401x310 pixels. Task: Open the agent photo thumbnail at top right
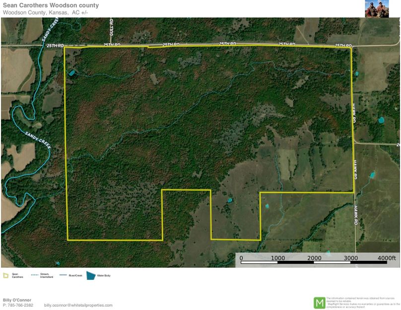tap(377, 8)
